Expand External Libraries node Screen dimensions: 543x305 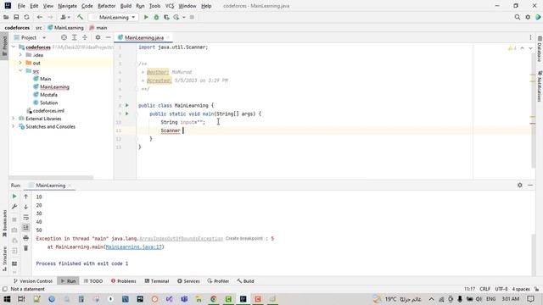point(14,119)
